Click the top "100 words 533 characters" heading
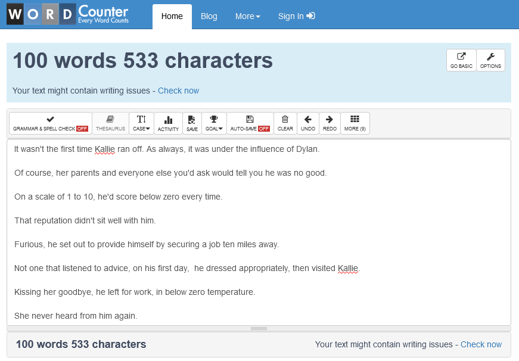This screenshot has width=519, height=361. pyautogui.click(x=142, y=61)
